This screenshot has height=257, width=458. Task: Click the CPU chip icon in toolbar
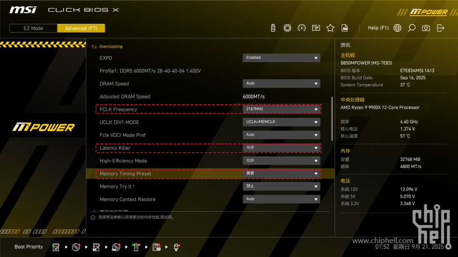pos(287,28)
